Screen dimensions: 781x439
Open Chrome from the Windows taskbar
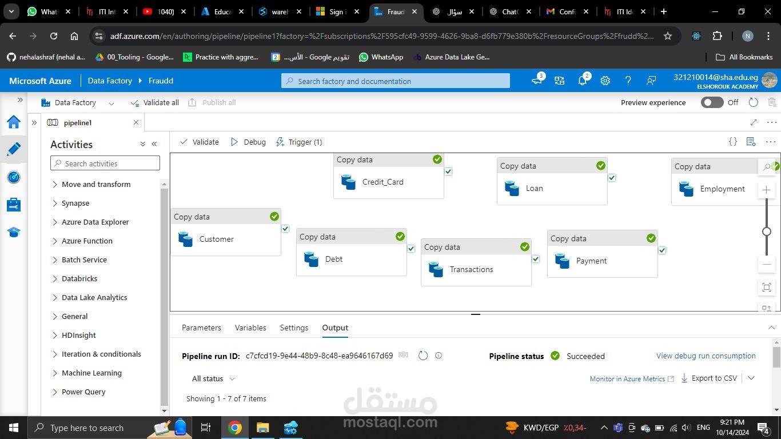point(235,428)
